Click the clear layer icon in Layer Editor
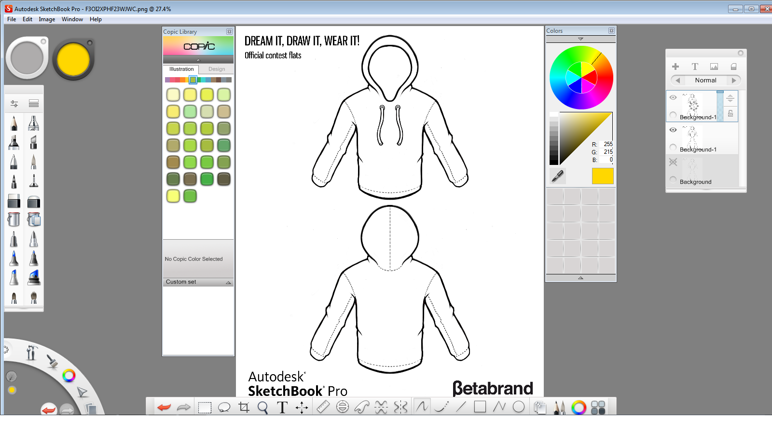 click(x=733, y=67)
